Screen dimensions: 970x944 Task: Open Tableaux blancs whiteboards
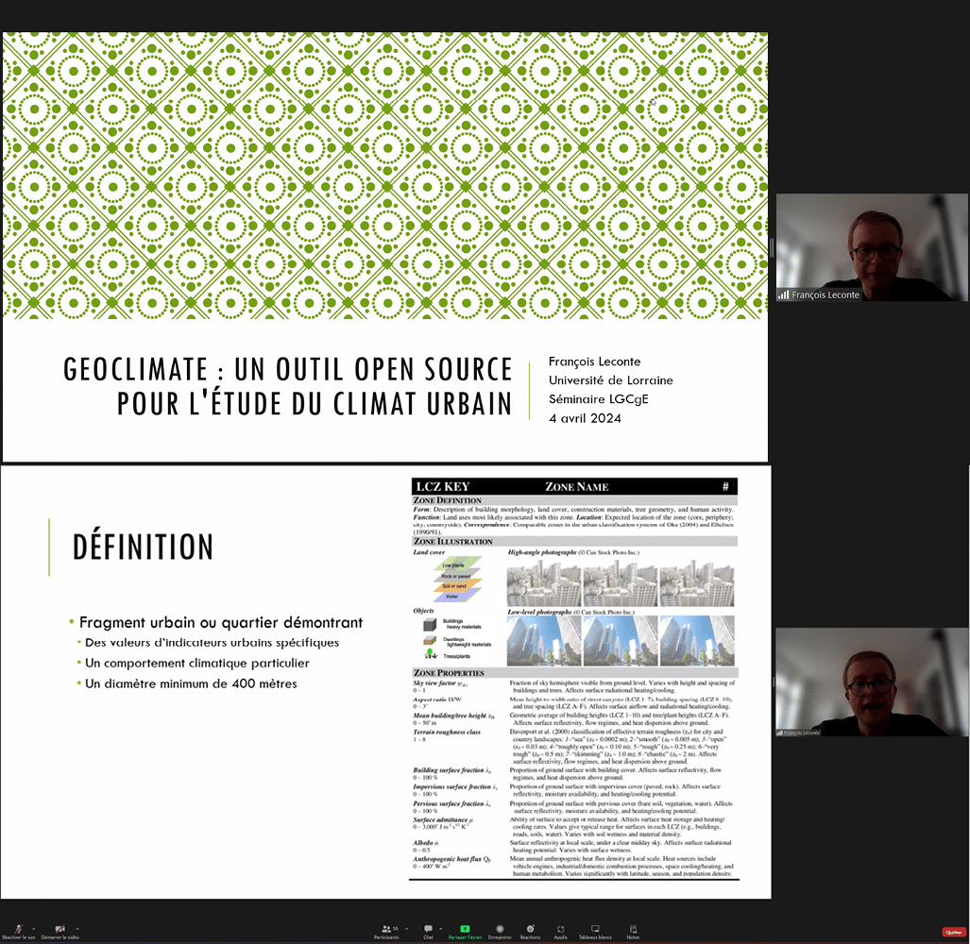pos(595,932)
